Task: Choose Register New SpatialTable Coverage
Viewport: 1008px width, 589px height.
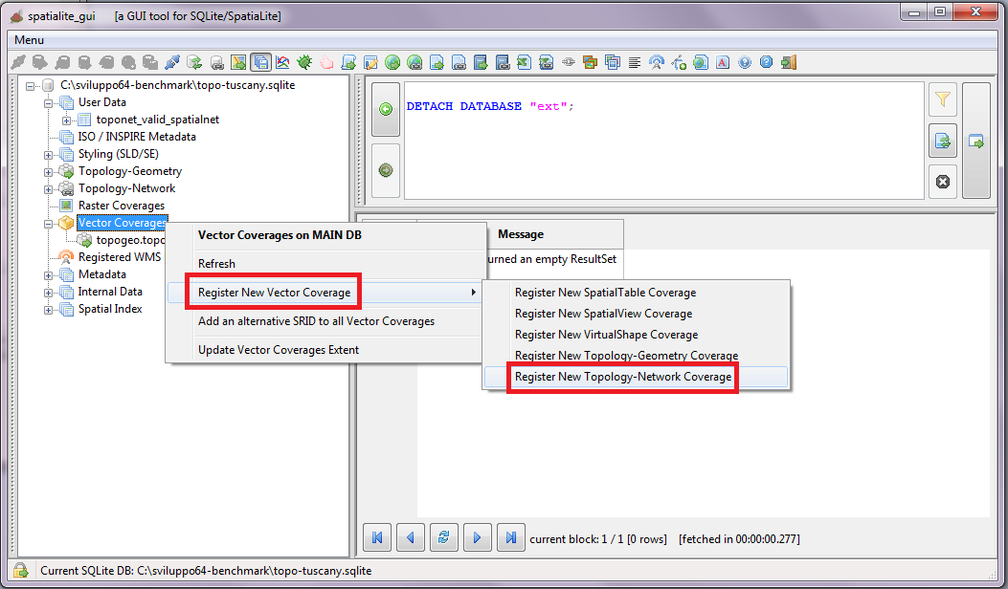Action: point(636,293)
